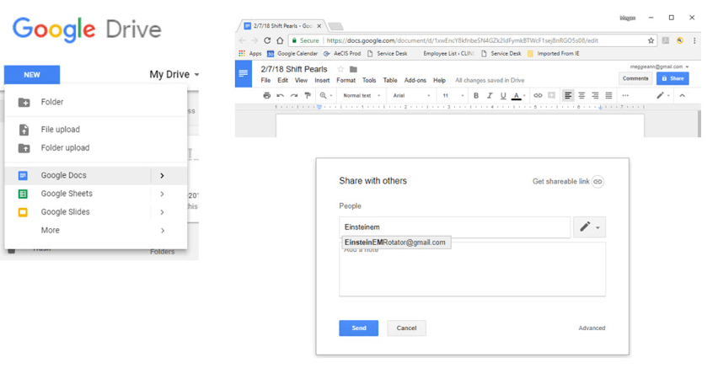Open the Chrome three-dot menu

coord(694,40)
